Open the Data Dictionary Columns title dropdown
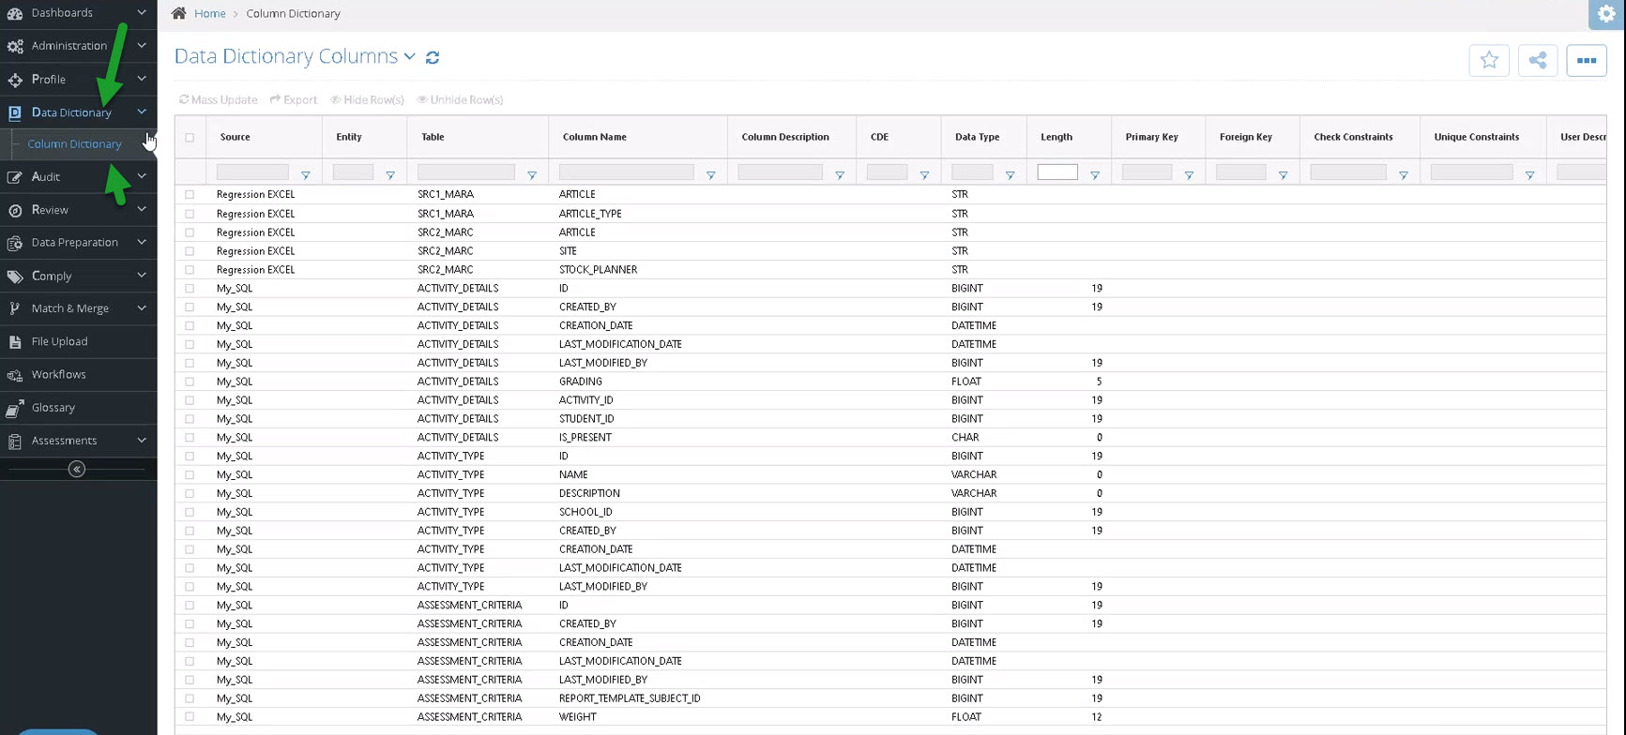Viewport: 1626px width, 735px height. (410, 57)
